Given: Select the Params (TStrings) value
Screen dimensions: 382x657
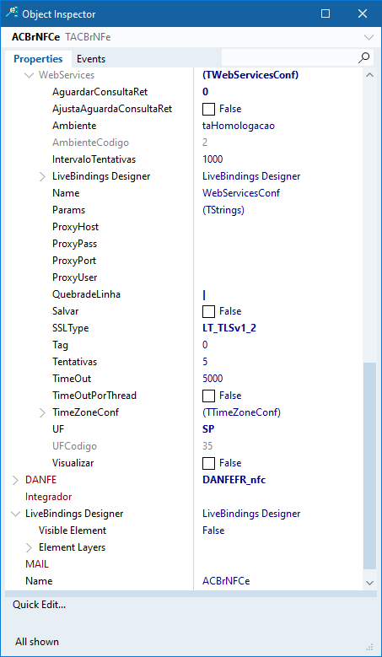Looking at the screenshot, I should tap(223, 210).
